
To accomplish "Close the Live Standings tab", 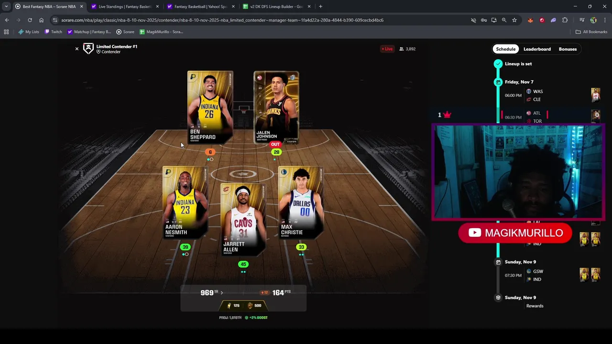I will [x=157, y=7].
